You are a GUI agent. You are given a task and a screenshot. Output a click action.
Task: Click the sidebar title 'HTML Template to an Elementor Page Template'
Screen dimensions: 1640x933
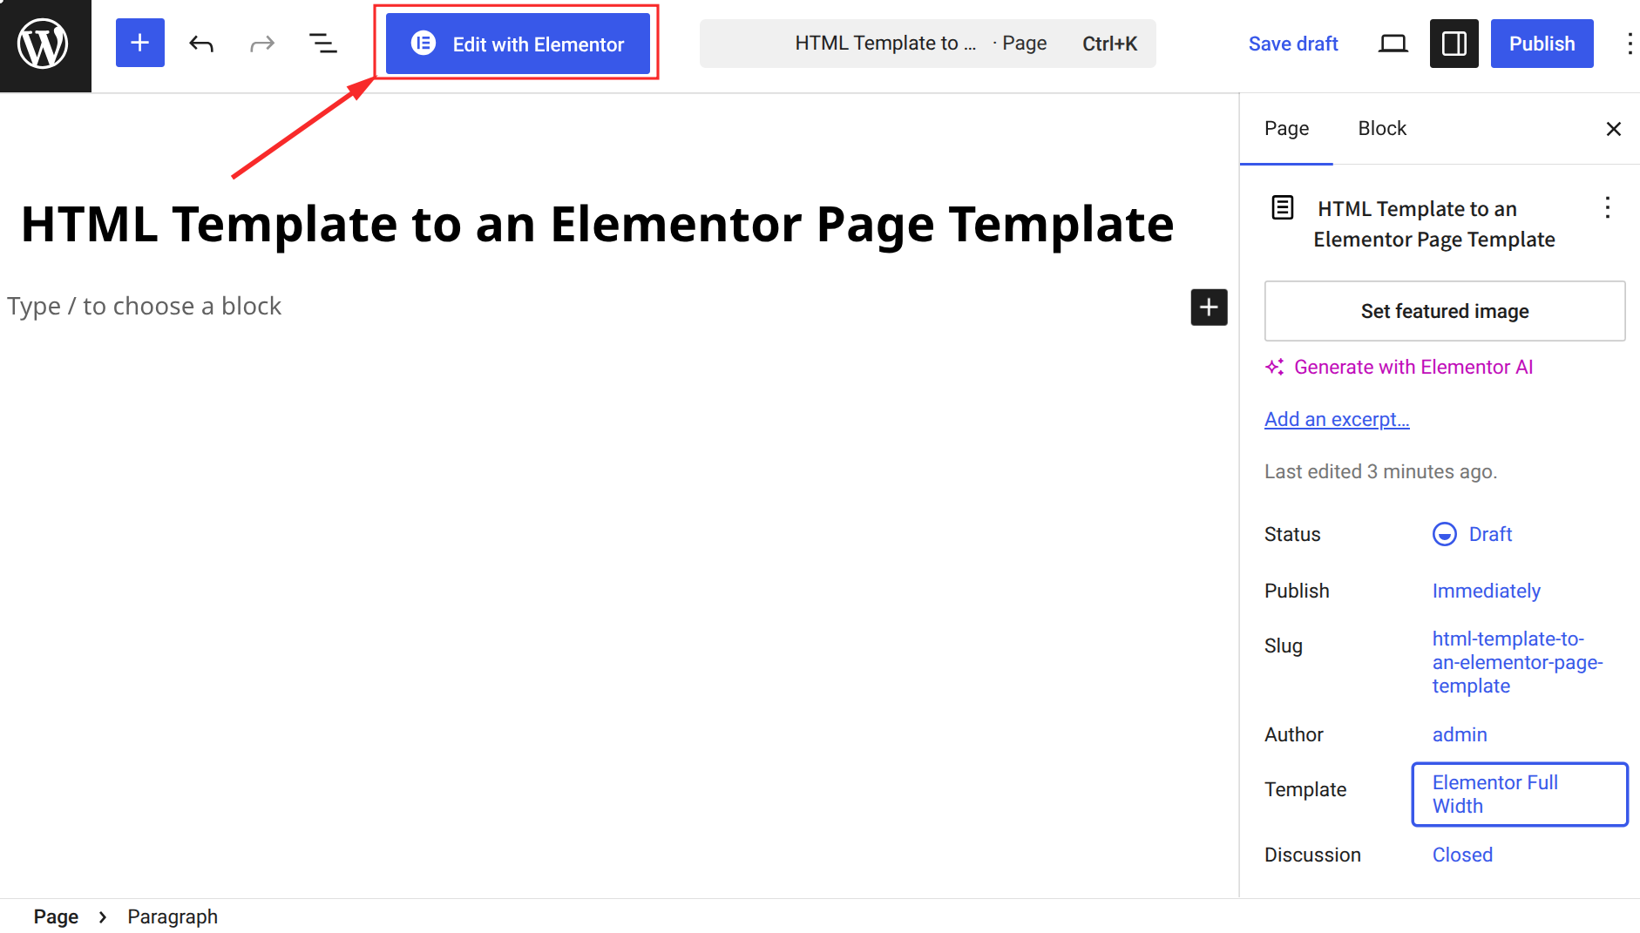point(1434,224)
